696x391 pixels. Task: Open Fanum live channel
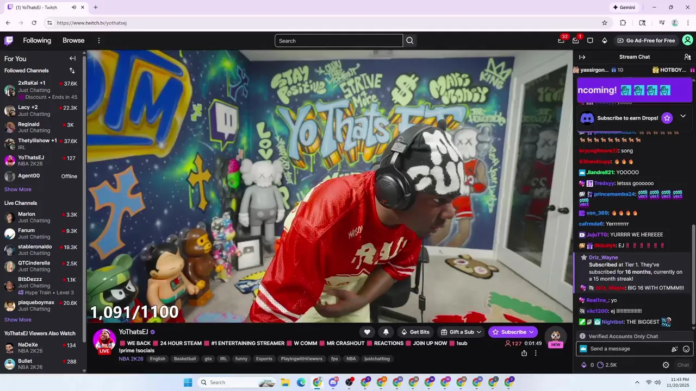41,234
